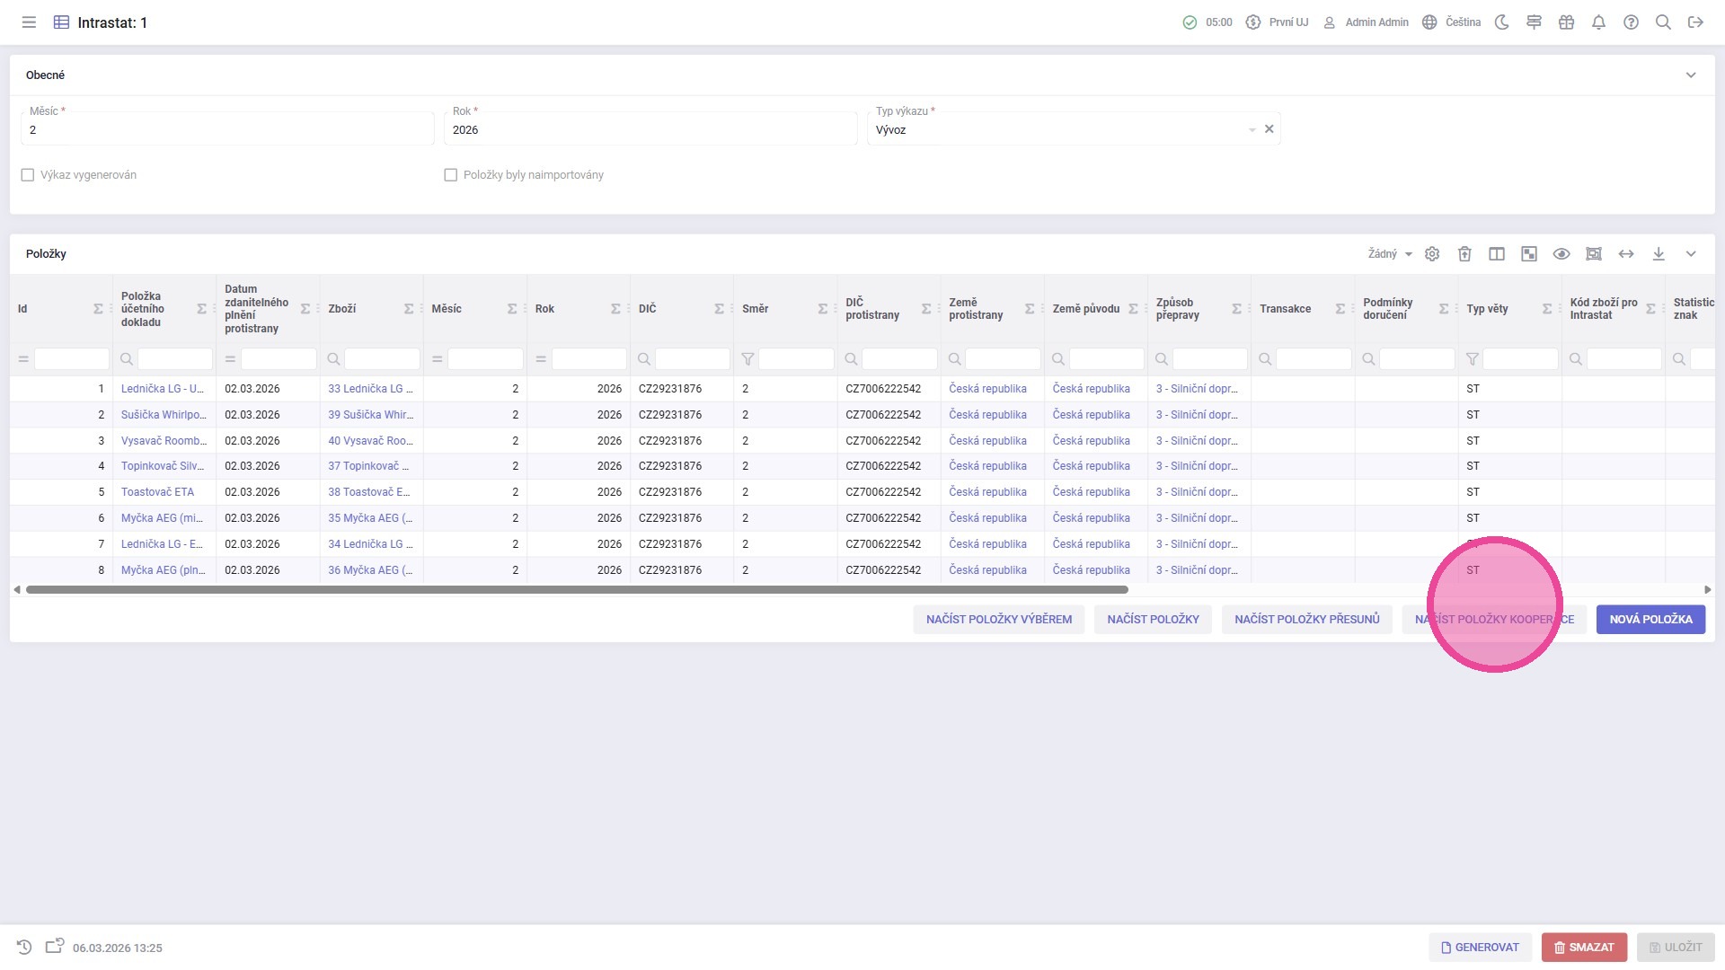The width and height of the screenshot is (1725, 970).
Task: Check Položky byly naimportovány checkbox
Action: point(451,175)
